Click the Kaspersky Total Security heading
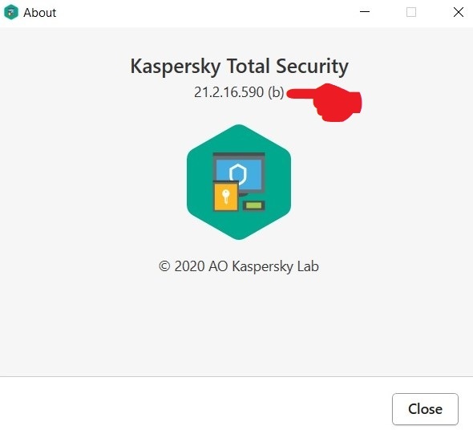Image resolution: width=473 pixels, height=434 pixels. 239,66
